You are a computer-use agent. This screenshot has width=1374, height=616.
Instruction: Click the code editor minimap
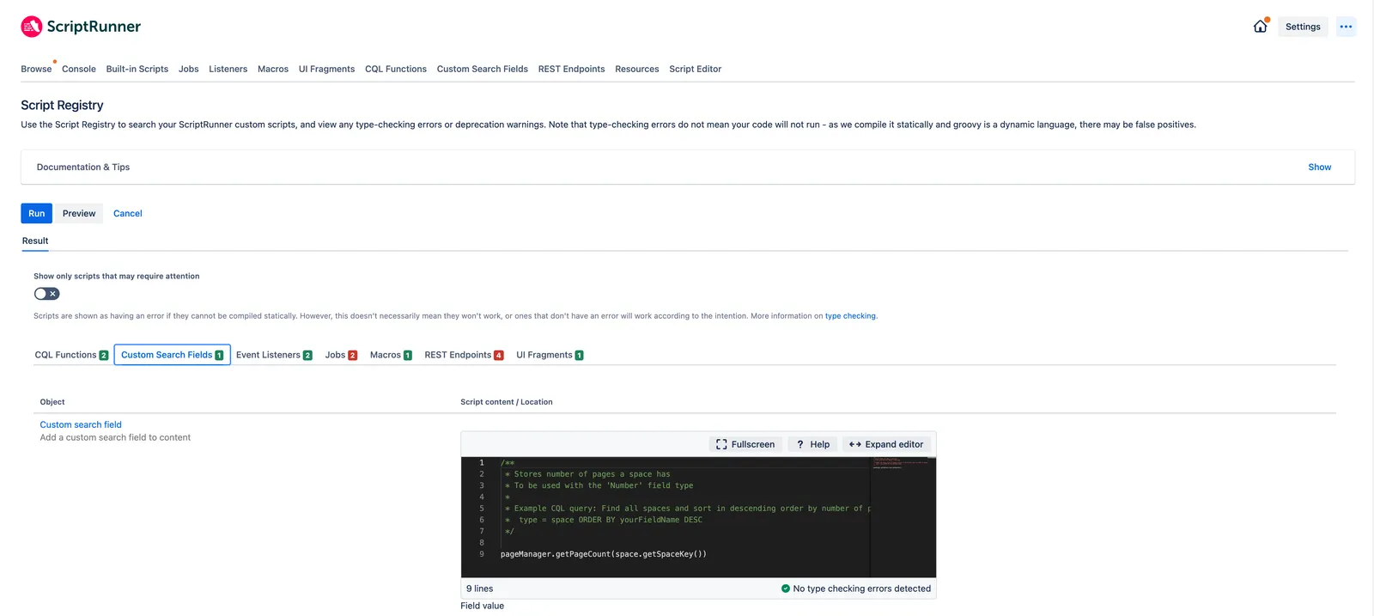click(x=903, y=517)
